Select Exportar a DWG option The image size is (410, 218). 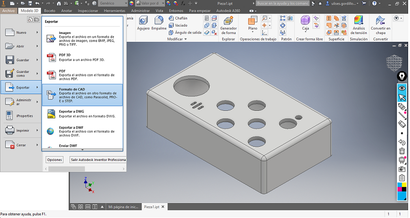(83, 114)
